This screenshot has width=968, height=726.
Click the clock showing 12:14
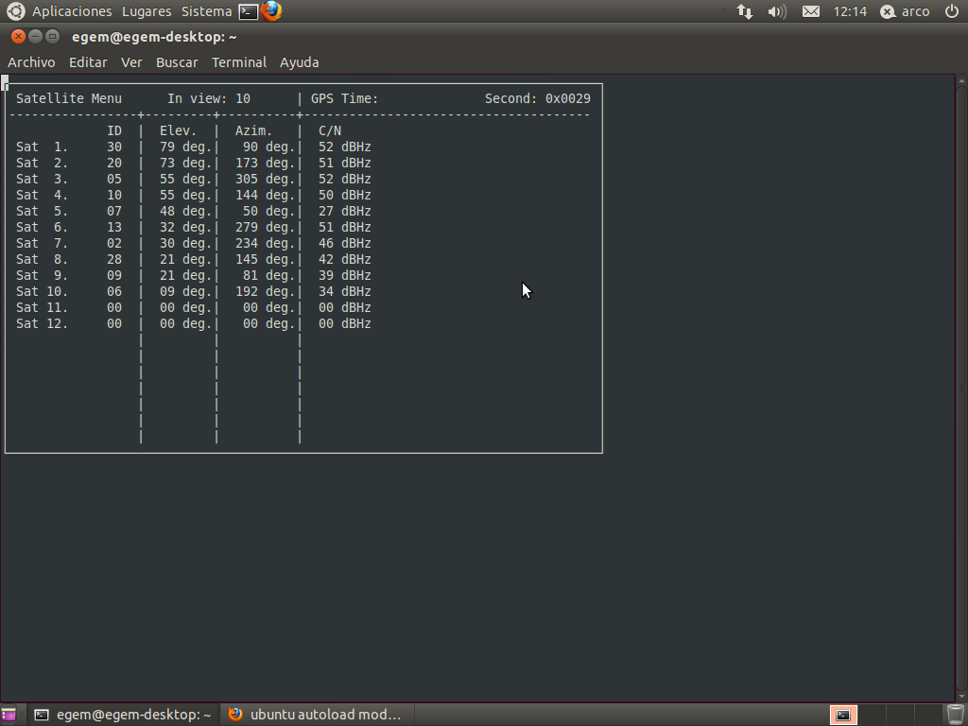850,11
